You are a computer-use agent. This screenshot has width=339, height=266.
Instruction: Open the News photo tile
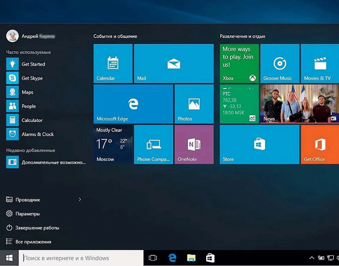point(299,104)
